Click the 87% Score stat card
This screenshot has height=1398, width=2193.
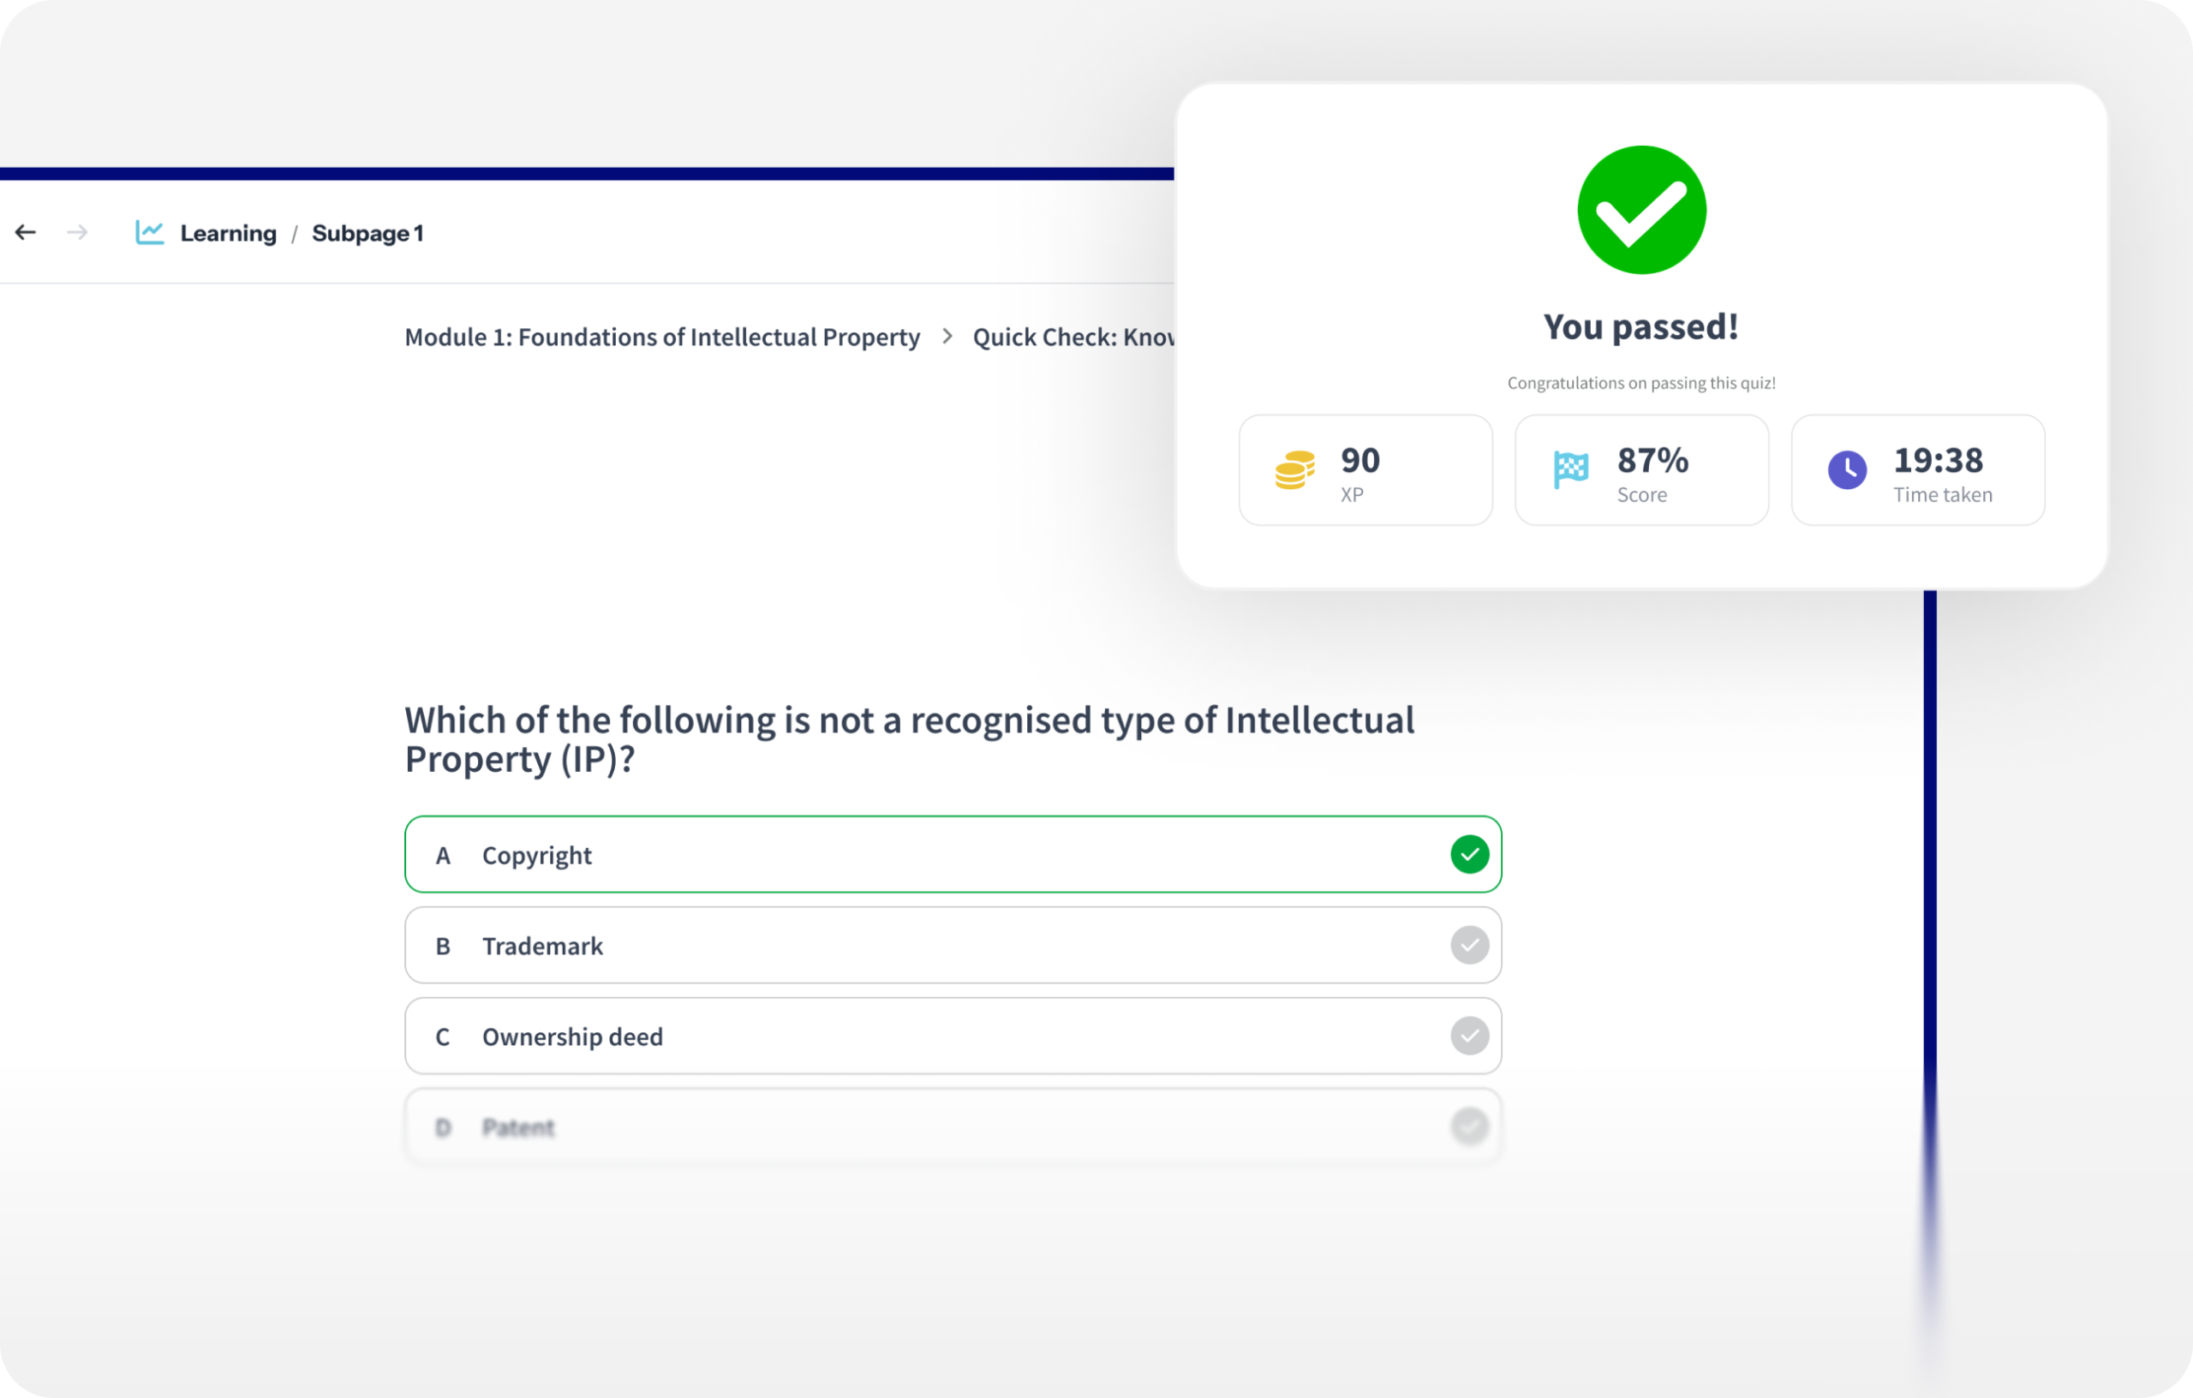(1641, 470)
